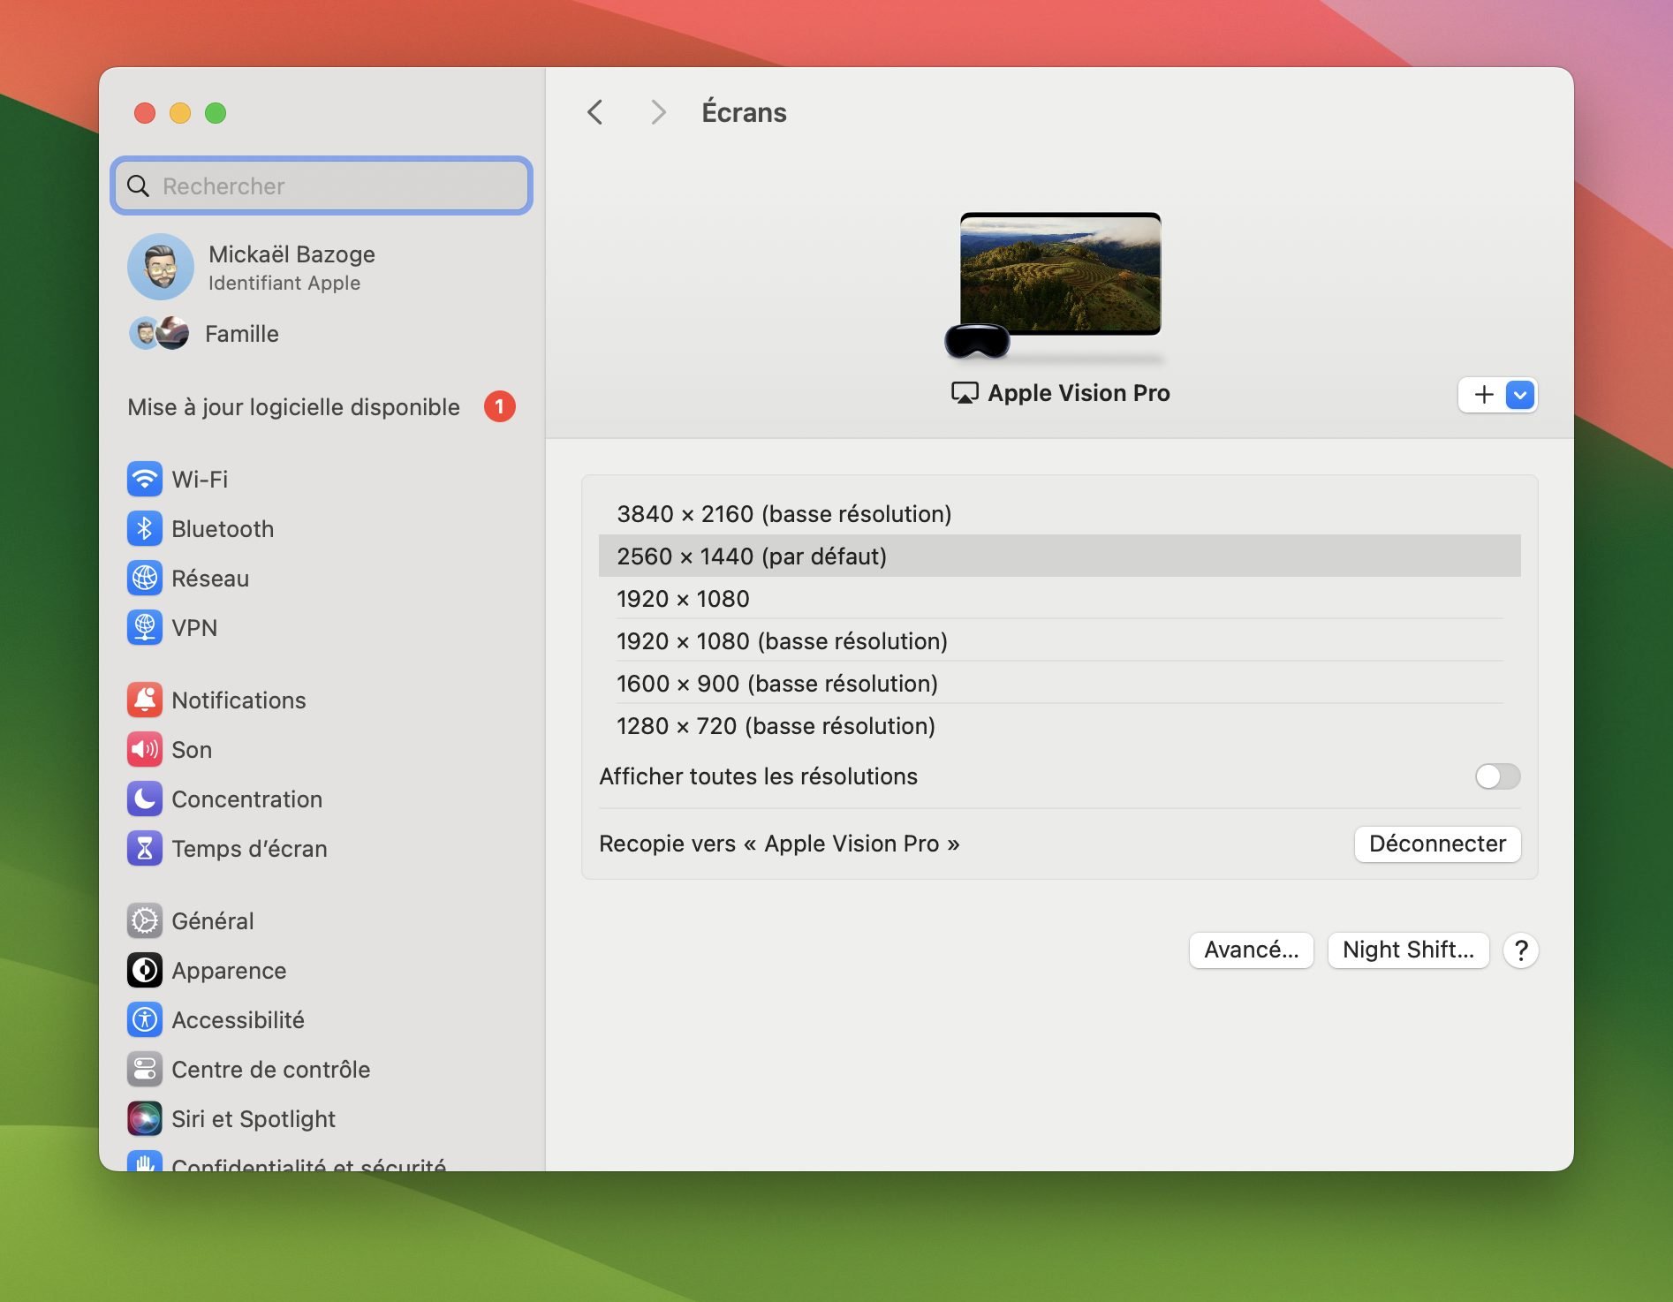Click Recopie vers « Apple Vision Pro » label
The width and height of the screenshot is (1673, 1302).
click(x=779, y=844)
